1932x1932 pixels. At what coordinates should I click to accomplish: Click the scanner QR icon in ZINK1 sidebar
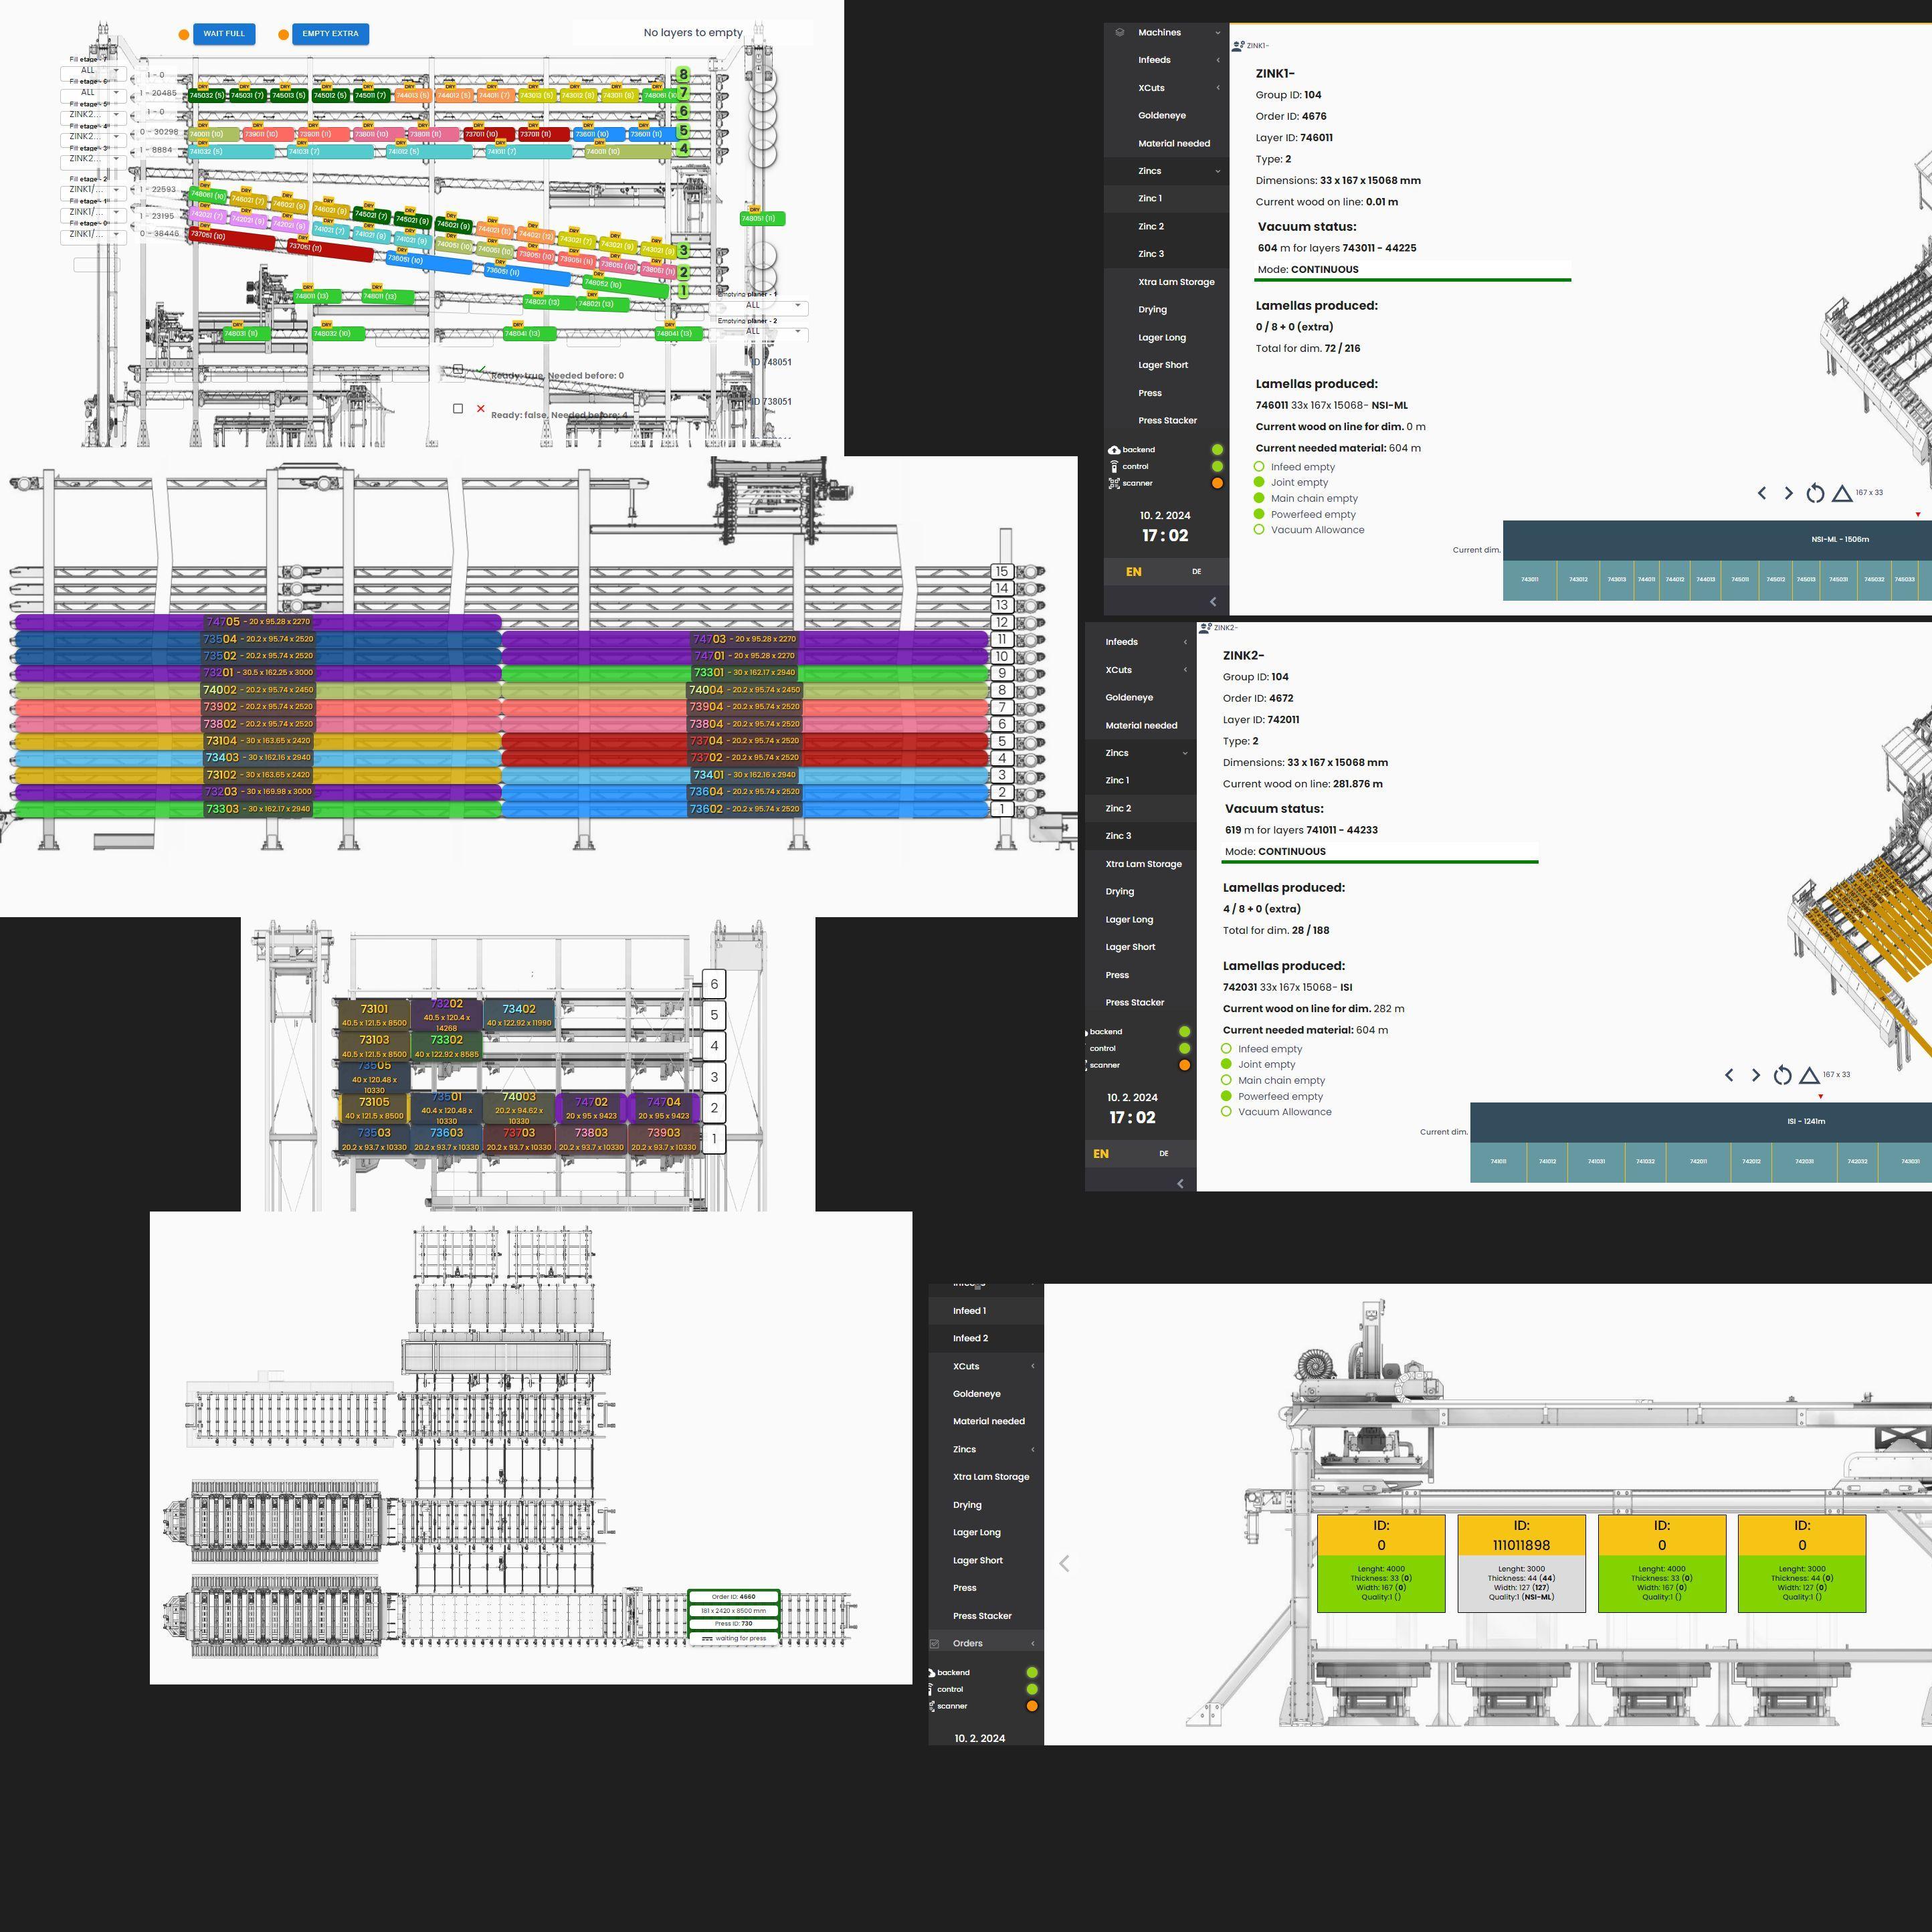(1114, 484)
